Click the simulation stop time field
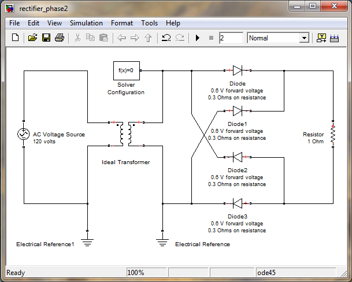Image resolution: width=352 pixels, height=282 pixels. (231, 38)
